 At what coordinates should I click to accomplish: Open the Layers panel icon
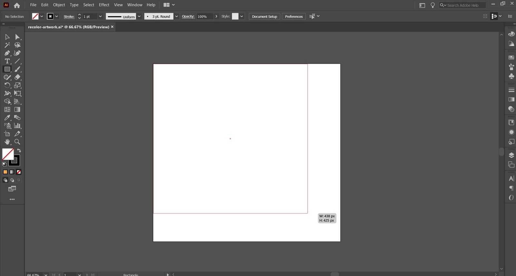(x=511, y=155)
